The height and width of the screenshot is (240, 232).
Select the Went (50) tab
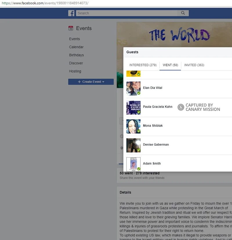pos(170,65)
